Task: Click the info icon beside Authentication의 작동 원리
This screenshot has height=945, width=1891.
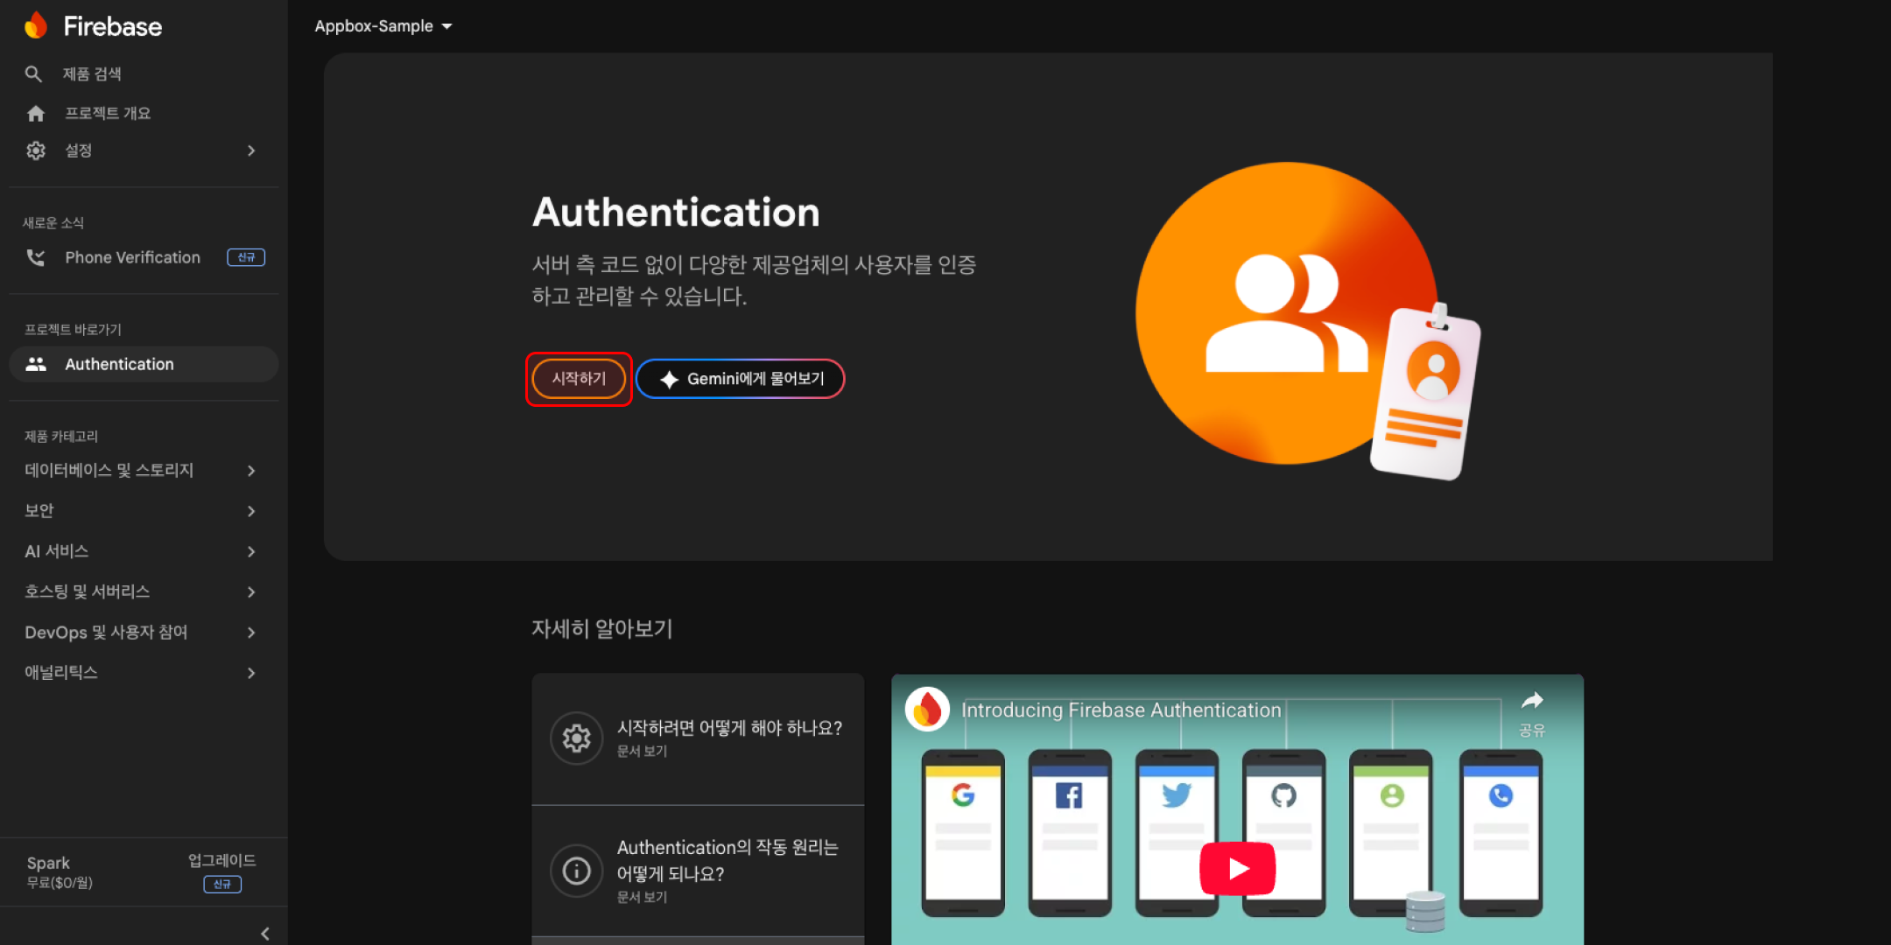Action: pos(576,871)
